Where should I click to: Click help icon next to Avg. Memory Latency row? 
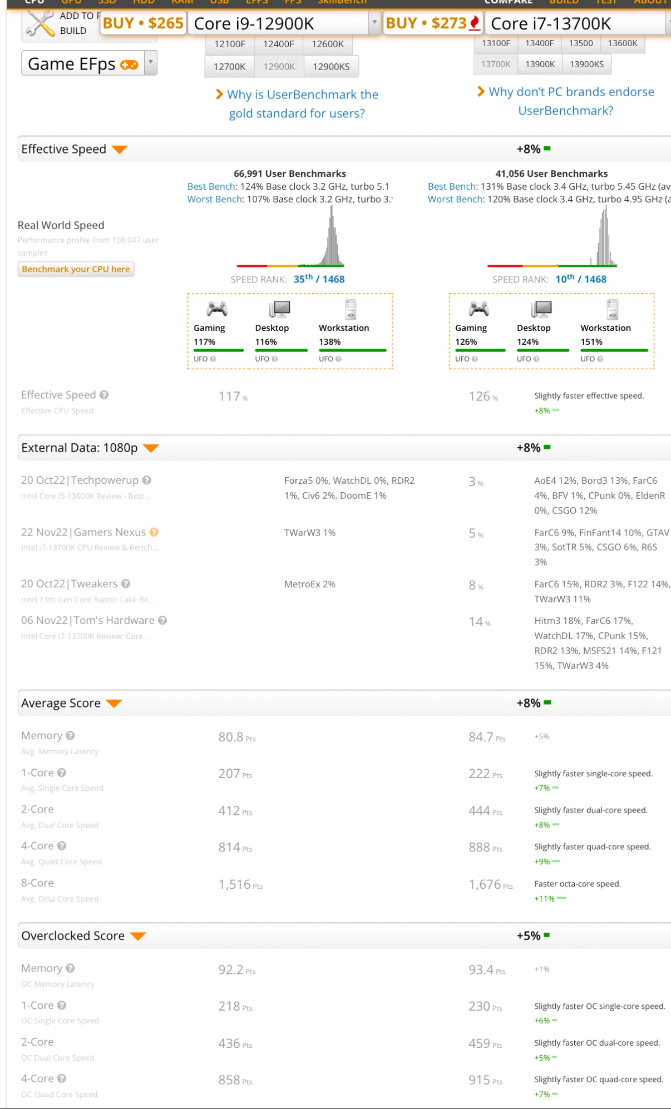tap(70, 735)
